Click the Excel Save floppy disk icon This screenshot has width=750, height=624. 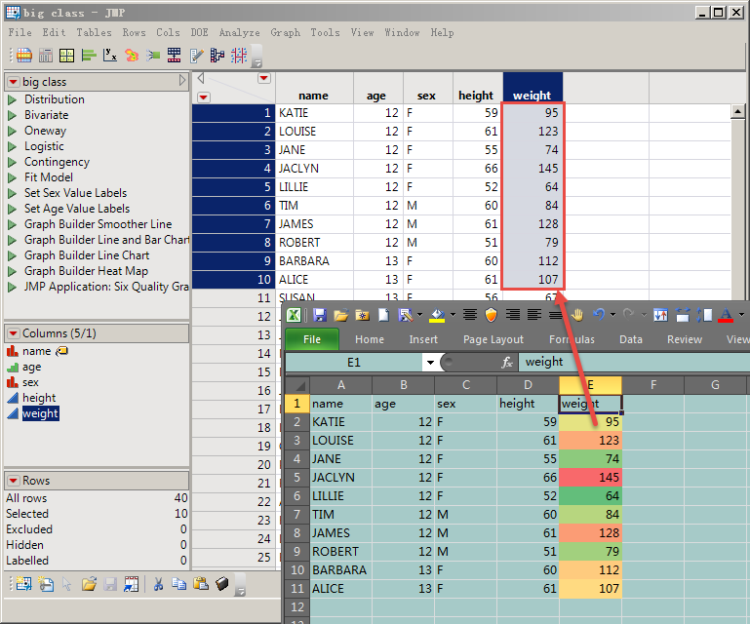click(319, 315)
